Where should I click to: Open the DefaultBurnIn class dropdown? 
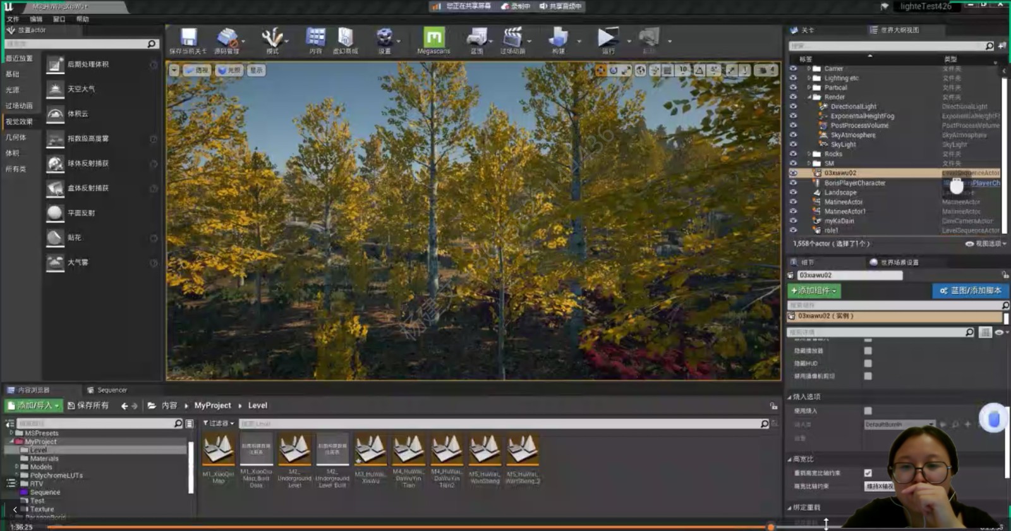pyautogui.click(x=899, y=424)
